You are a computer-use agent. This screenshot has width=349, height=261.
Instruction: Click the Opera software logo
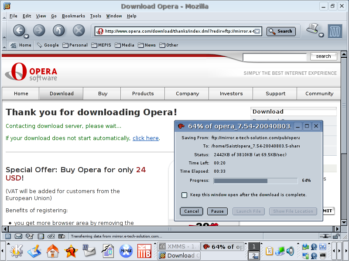31,72
